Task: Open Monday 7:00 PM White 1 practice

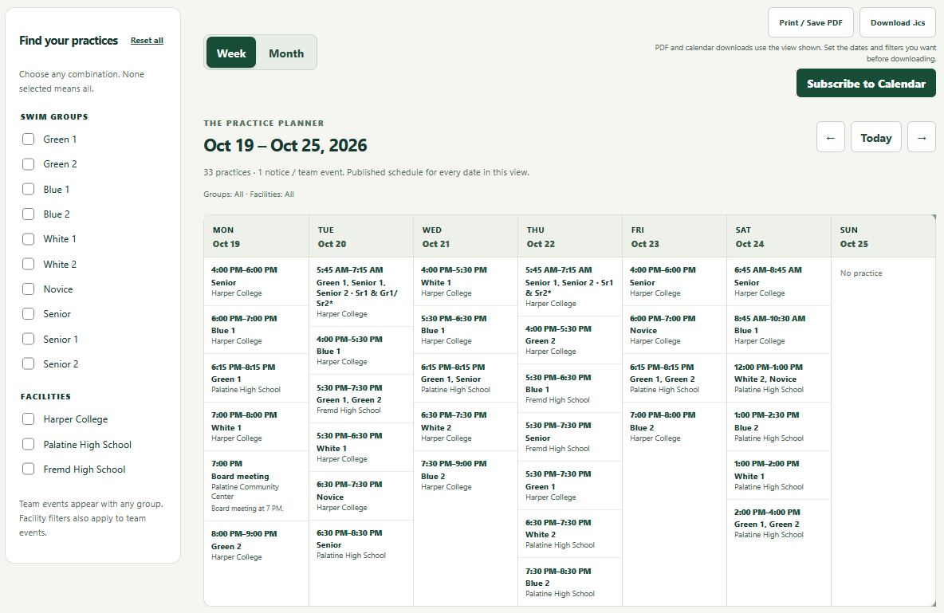Action: coord(257,426)
